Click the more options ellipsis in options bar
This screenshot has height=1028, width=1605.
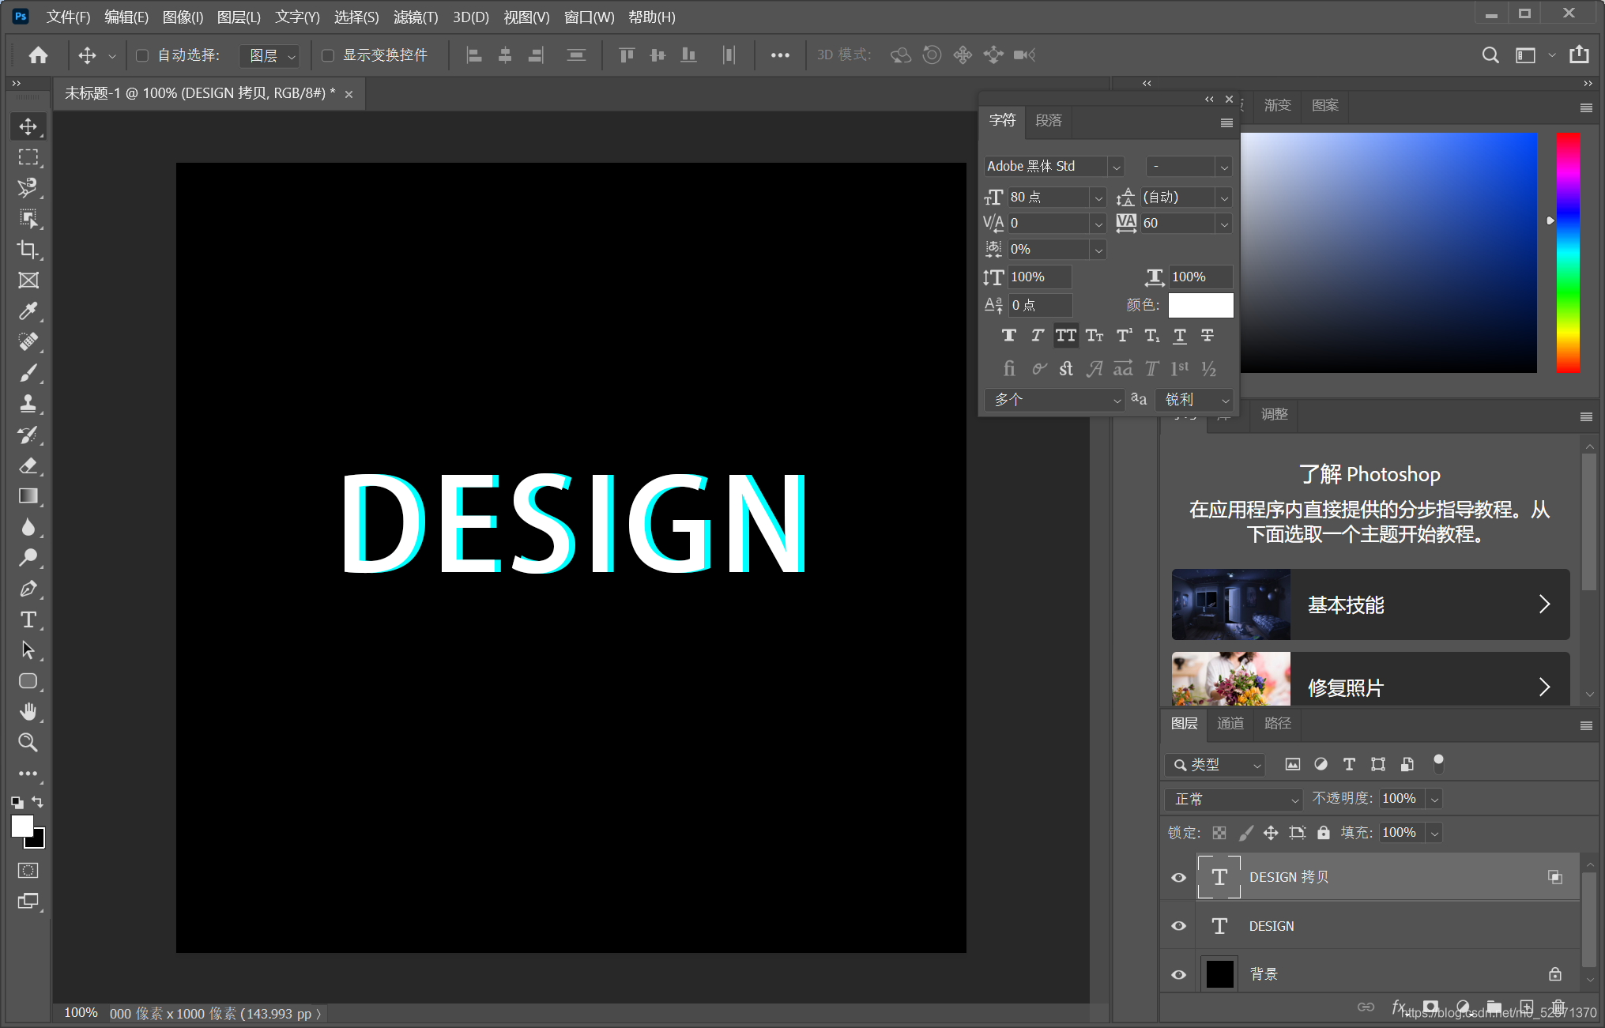(780, 55)
